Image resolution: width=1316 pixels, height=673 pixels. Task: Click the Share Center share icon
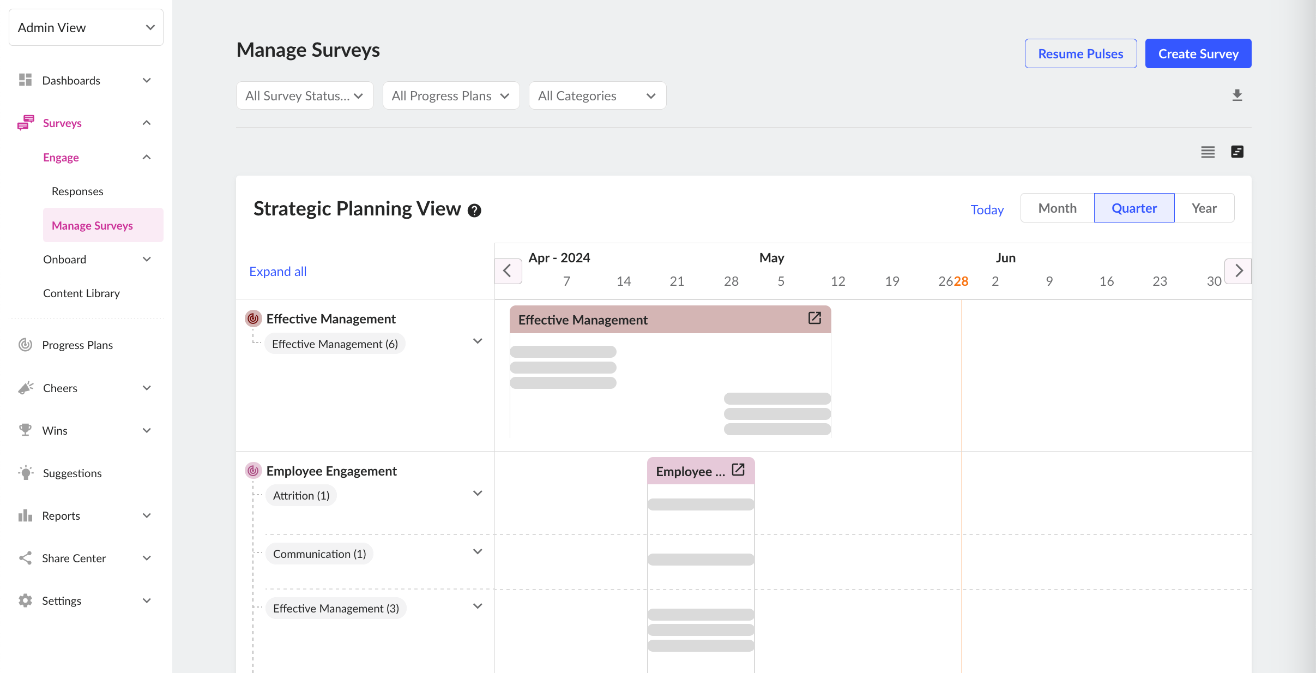25,558
